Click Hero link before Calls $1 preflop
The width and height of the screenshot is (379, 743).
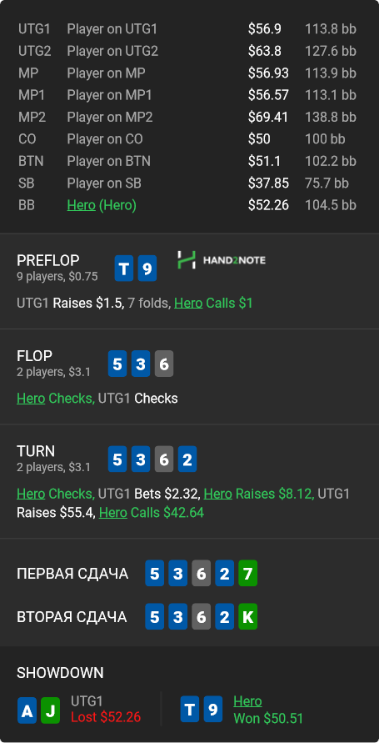pyautogui.click(x=188, y=303)
